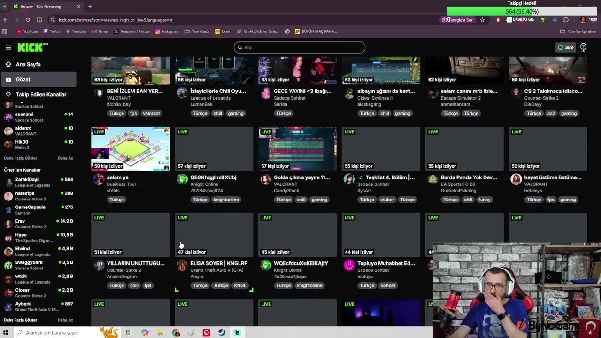Image resolution: width=601 pixels, height=338 pixels.
Task: Expand Tüm Yer İşaretleri folder
Action: pos(578,31)
